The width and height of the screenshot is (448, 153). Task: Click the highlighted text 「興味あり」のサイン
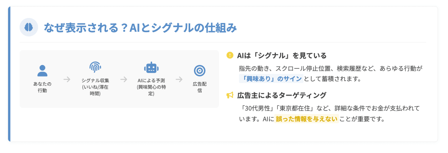271,79
